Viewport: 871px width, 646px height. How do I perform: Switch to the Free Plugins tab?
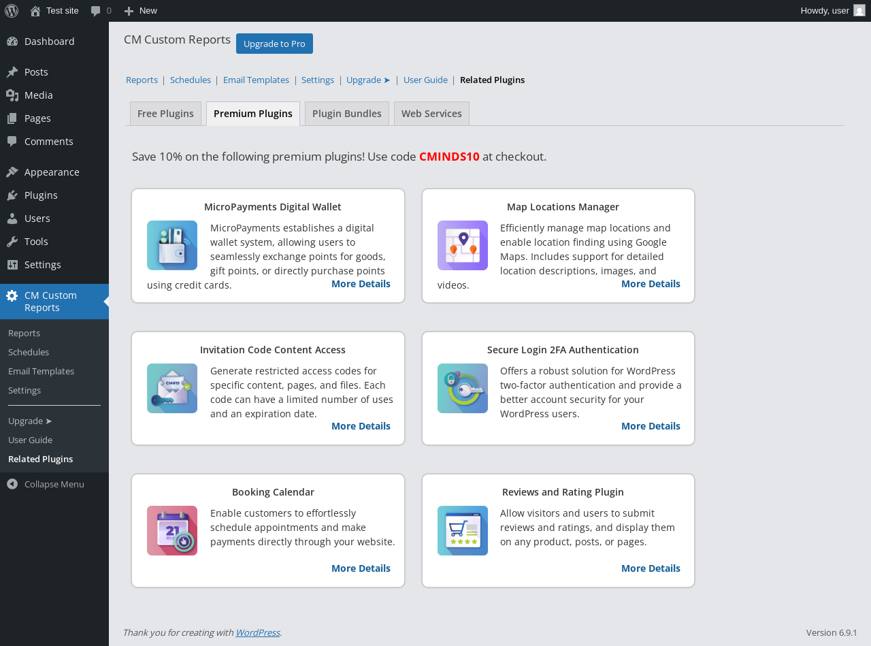pyautogui.click(x=165, y=114)
